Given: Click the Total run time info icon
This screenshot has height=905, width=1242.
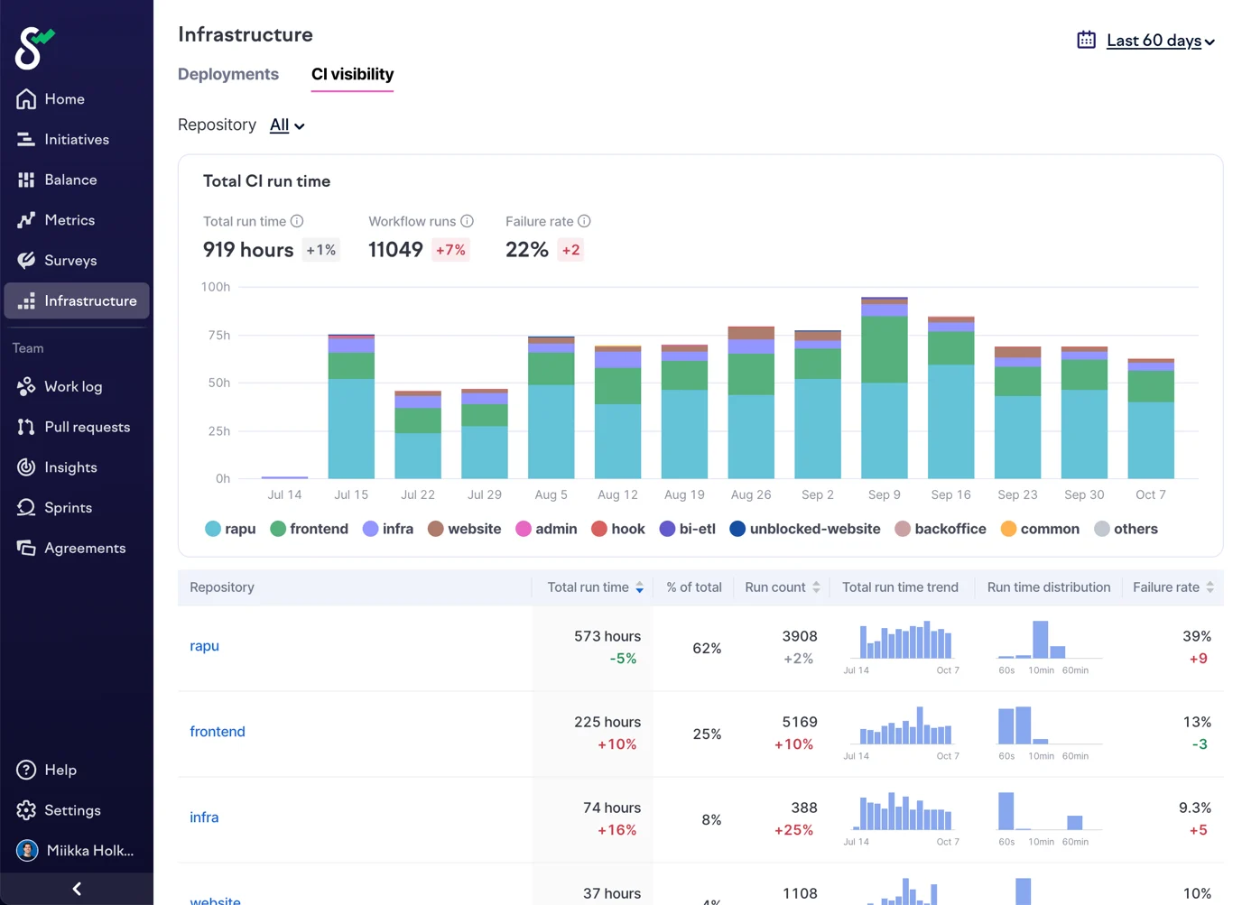Looking at the screenshot, I should pyautogui.click(x=297, y=221).
